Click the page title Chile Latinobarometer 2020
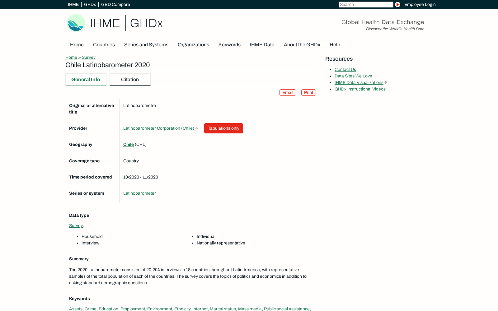Viewport: 498px width, 311px height. click(x=108, y=65)
